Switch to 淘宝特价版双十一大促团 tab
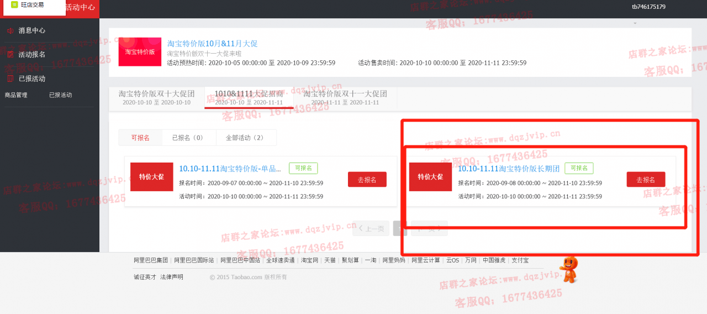This screenshot has width=707, height=314. pyautogui.click(x=345, y=97)
